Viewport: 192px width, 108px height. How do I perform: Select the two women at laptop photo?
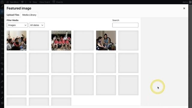tap(106, 40)
